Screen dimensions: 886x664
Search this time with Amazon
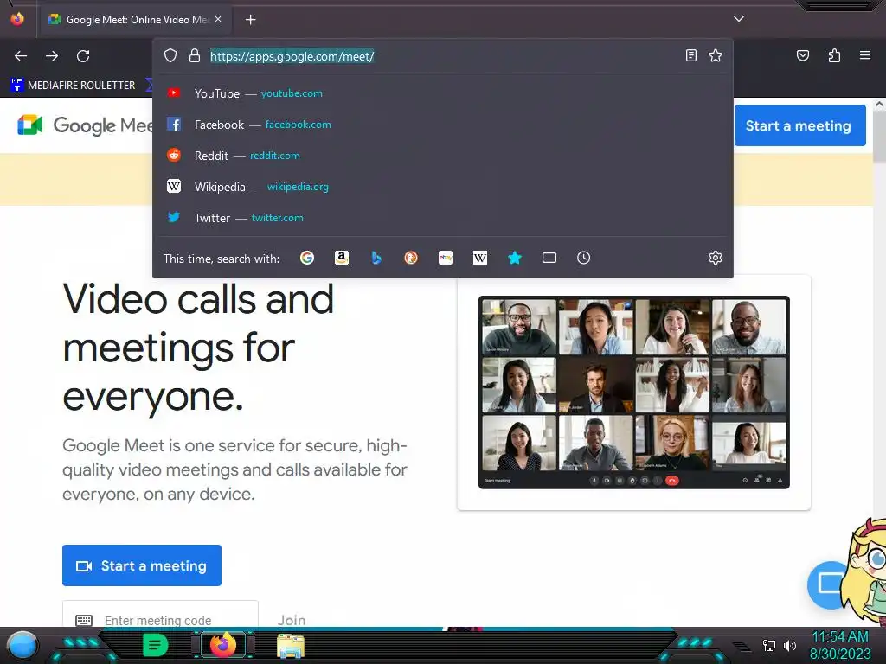tap(341, 258)
